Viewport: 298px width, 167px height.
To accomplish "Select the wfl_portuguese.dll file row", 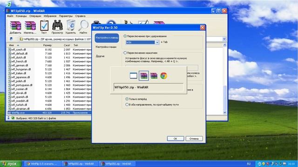I will (x=49, y=85).
